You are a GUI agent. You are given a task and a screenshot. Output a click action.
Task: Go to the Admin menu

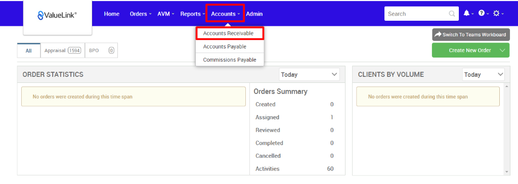[x=254, y=14]
